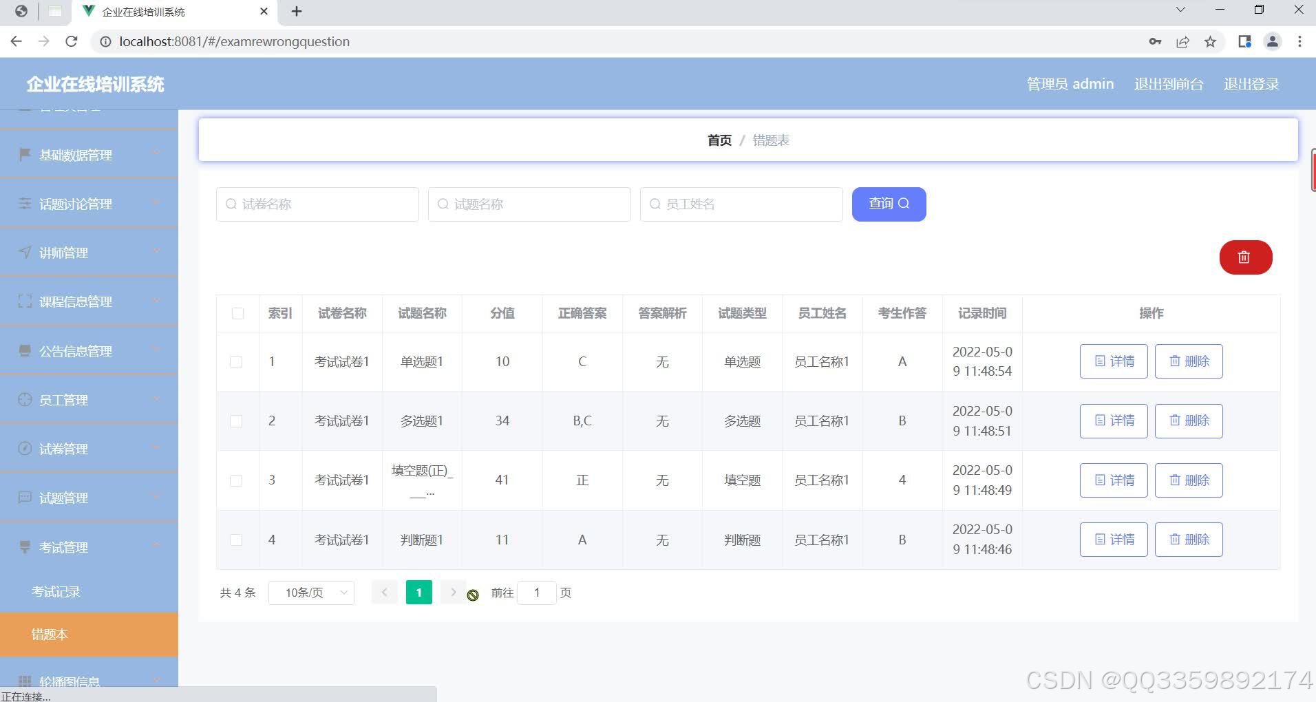1316x702 pixels.
Task: Click 详情 for row 多选题1
Action: pos(1114,421)
